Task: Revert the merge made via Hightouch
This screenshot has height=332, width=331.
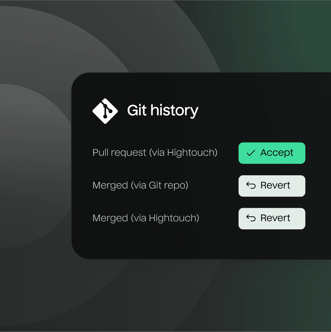Action: [x=271, y=218]
